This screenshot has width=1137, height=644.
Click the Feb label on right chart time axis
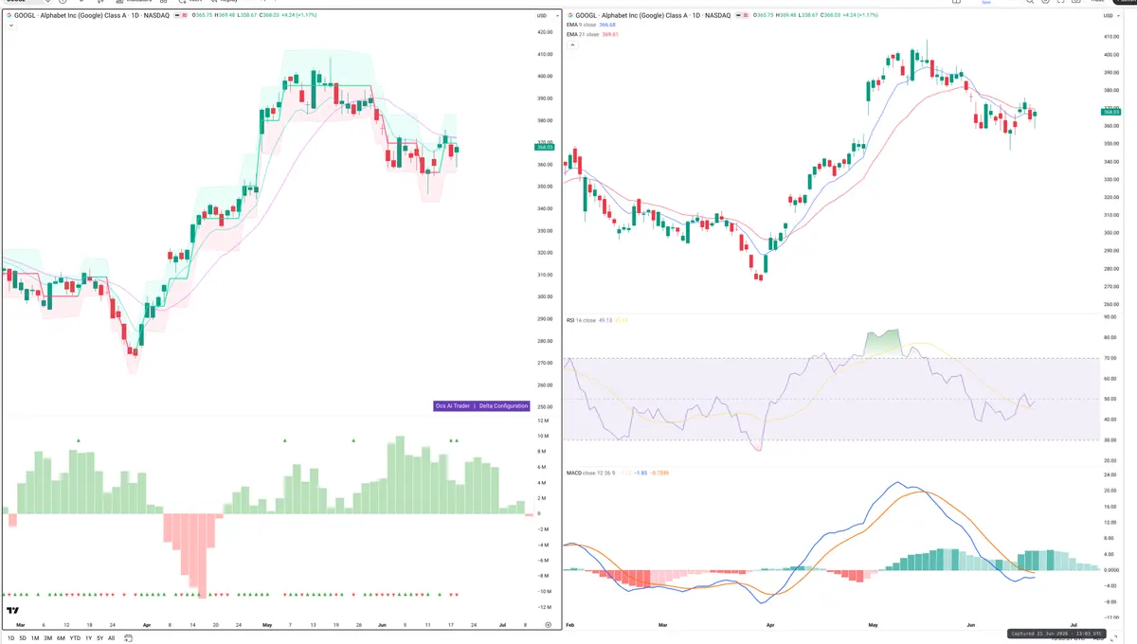569,626
